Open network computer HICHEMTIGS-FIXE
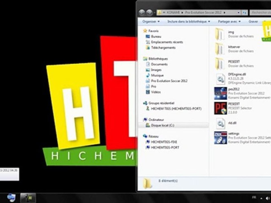The image size is (271, 203). [164, 142]
